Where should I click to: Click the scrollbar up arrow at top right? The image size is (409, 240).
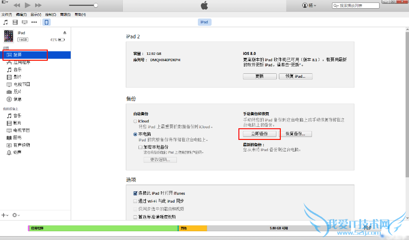coord(407,30)
